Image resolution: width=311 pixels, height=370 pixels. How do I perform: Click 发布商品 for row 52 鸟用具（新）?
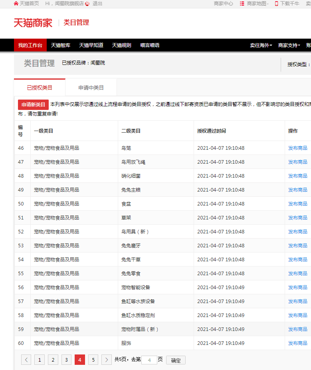pyautogui.click(x=297, y=231)
